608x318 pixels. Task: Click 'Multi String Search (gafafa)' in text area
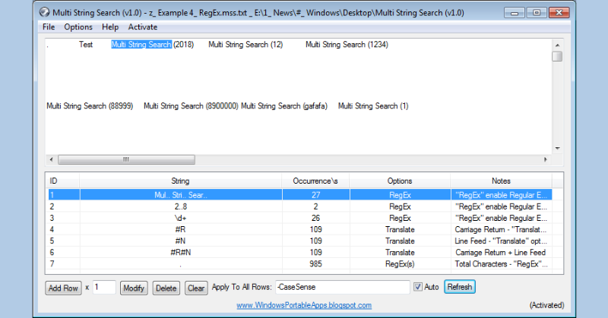coord(284,105)
